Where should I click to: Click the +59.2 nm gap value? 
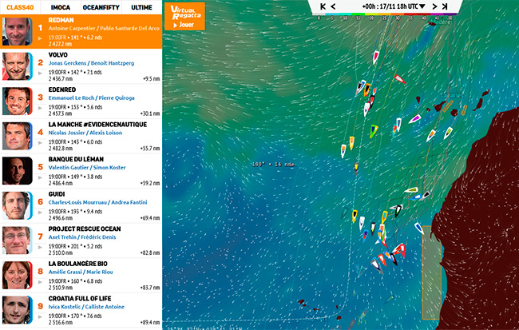[x=150, y=183]
